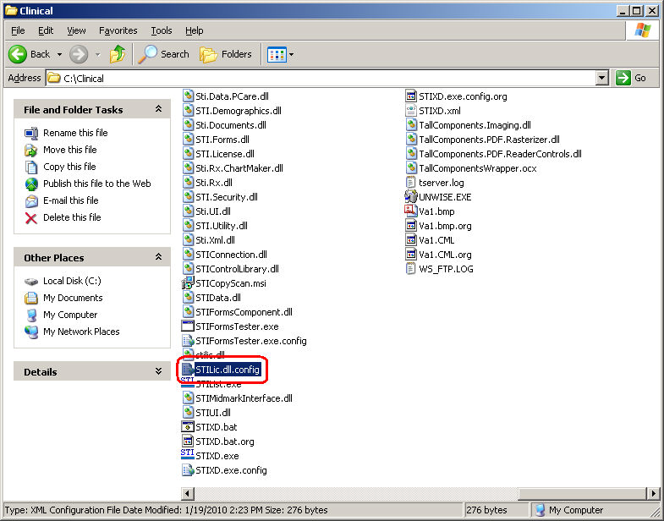This screenshot has height=521, width=664.
Task: Click the horizontal scrollbar right arrow
Action: click(652, 491)
